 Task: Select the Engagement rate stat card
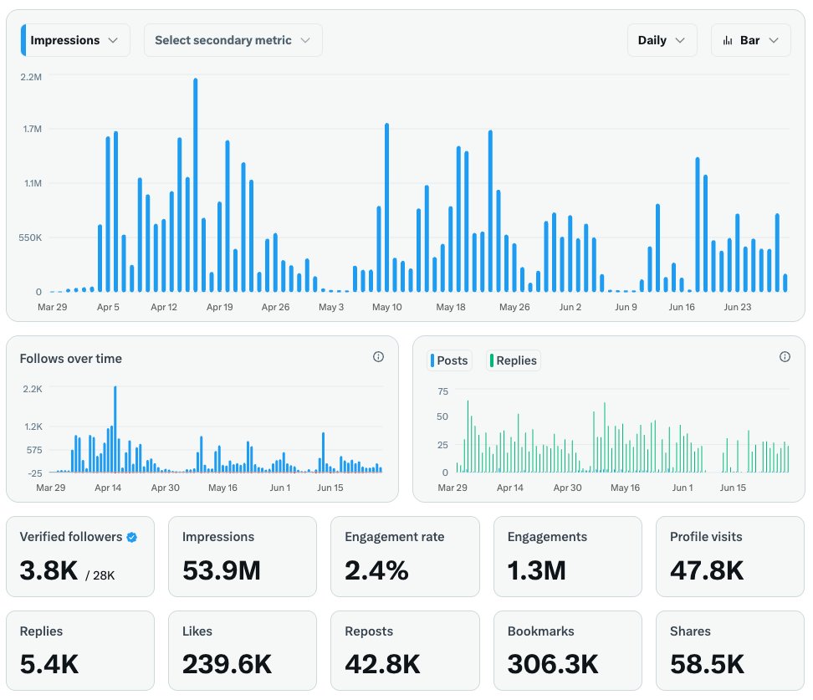(405, 556)
